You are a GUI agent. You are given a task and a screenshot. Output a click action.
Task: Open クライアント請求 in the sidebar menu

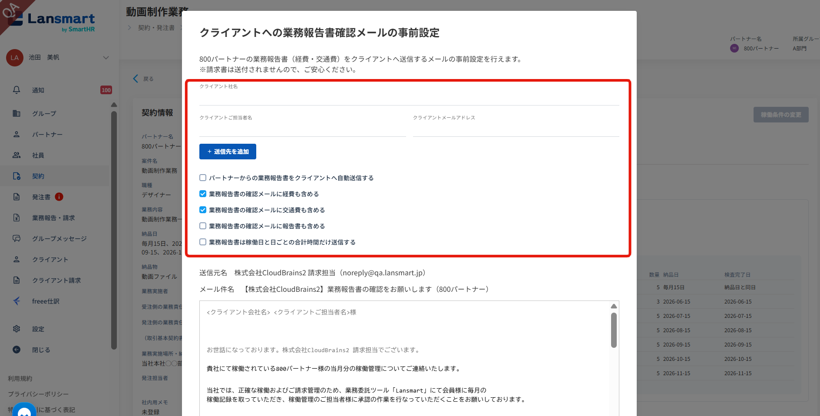[x=56, y=280]
